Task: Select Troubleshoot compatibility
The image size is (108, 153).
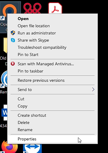Action: click(52, 47)
